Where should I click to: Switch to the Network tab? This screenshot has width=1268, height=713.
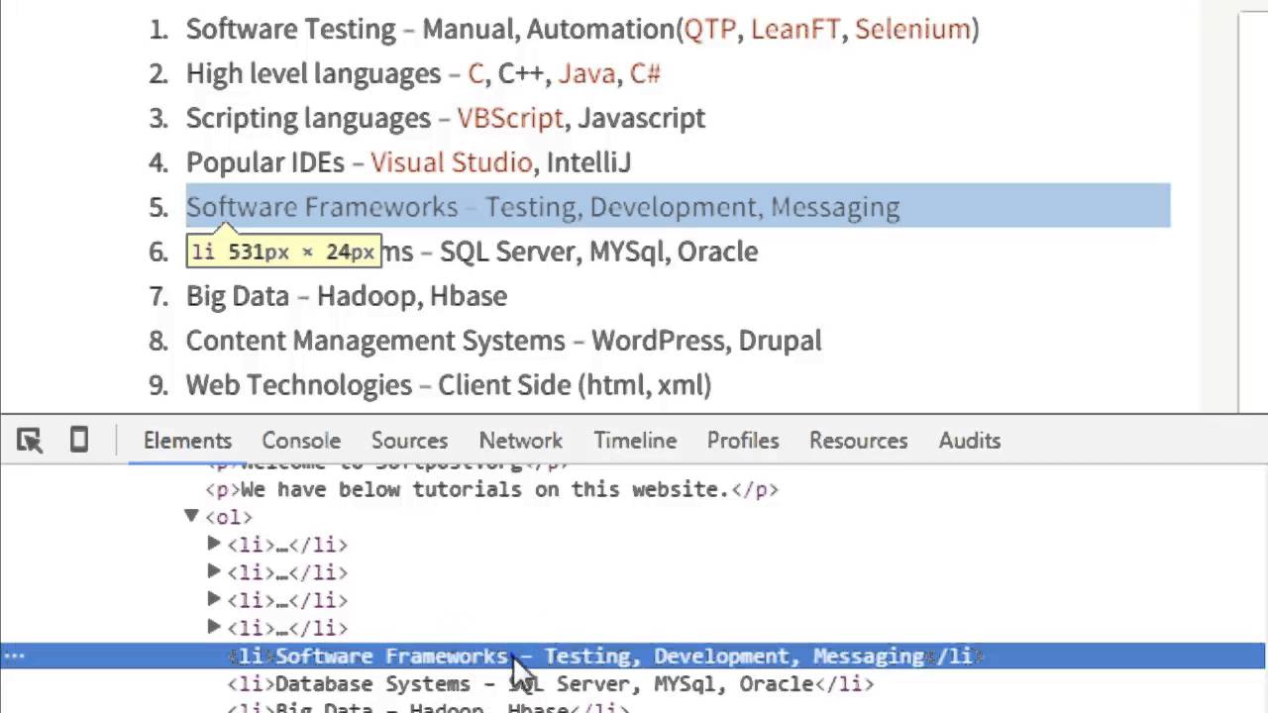tap(520, 441)
